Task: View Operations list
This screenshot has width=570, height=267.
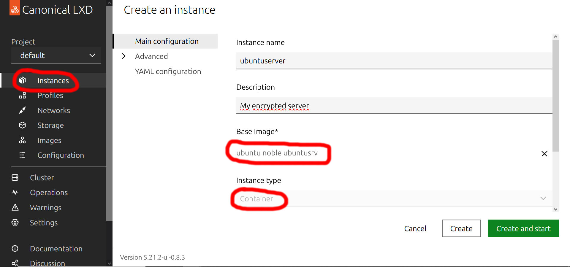Action: [49, 193]
